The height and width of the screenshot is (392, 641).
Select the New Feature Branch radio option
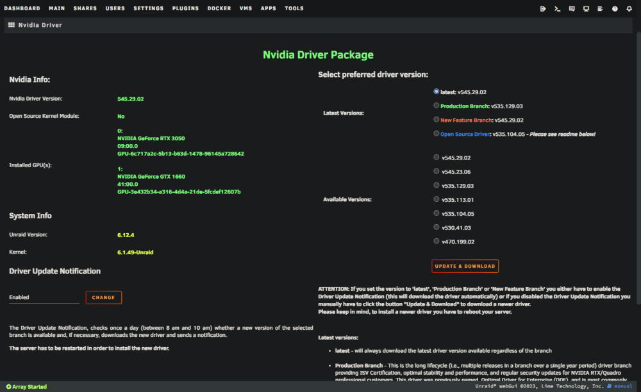[x=436, y=119]
